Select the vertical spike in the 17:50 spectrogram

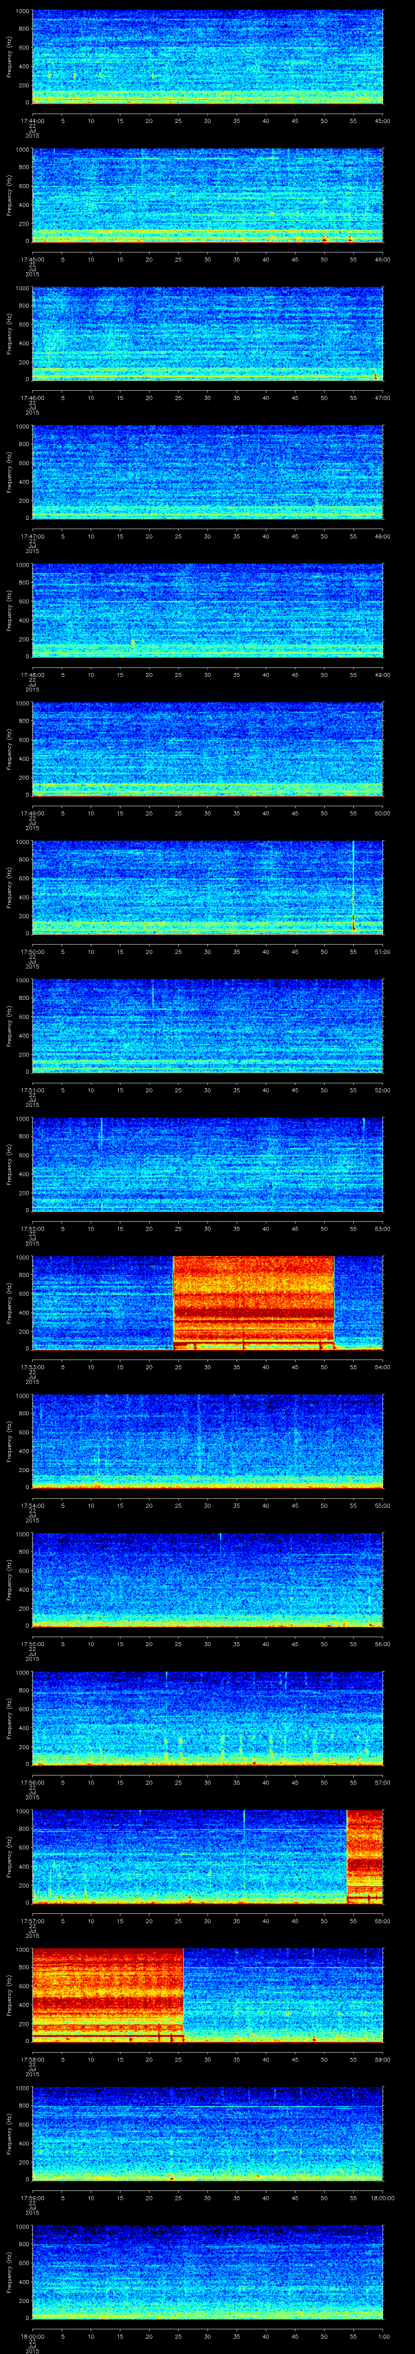tap(353, 887)
